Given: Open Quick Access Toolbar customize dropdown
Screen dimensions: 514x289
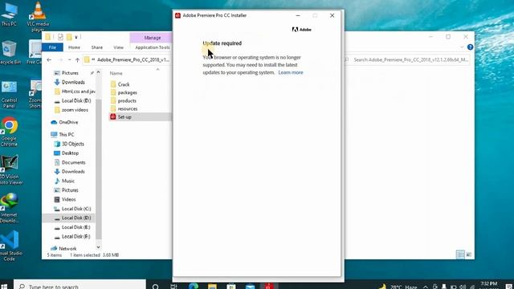Looking at the screenshot, I should [x=76, y=37].
